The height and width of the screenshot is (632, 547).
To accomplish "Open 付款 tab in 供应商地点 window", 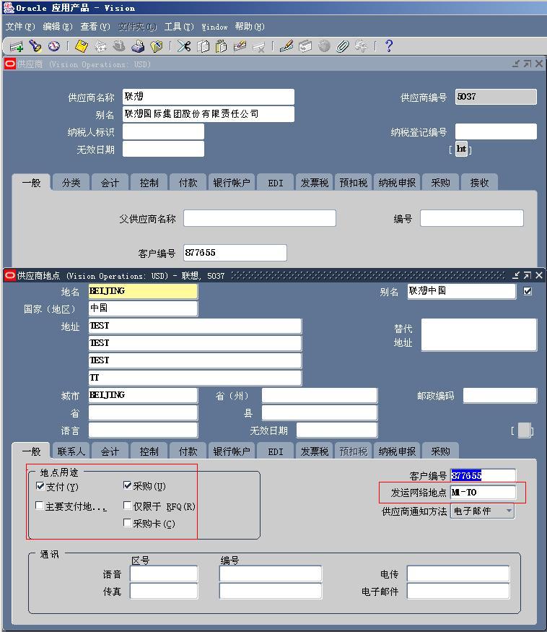I will click(188, 451).
